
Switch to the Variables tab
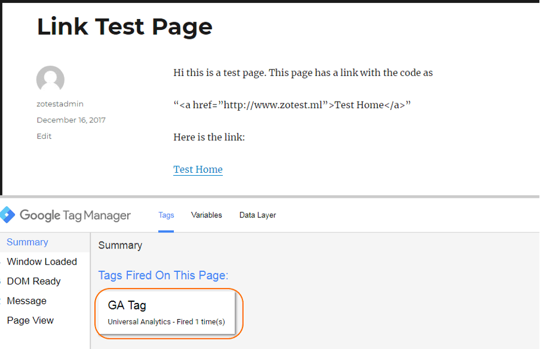tap(206, 215)
